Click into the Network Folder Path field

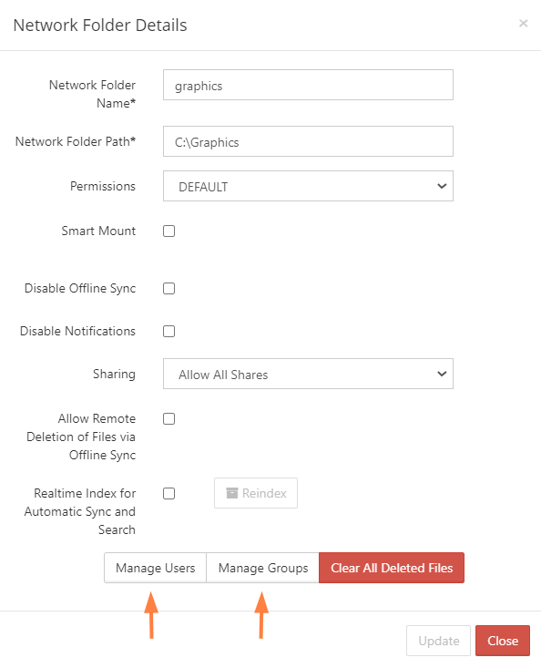308,141
